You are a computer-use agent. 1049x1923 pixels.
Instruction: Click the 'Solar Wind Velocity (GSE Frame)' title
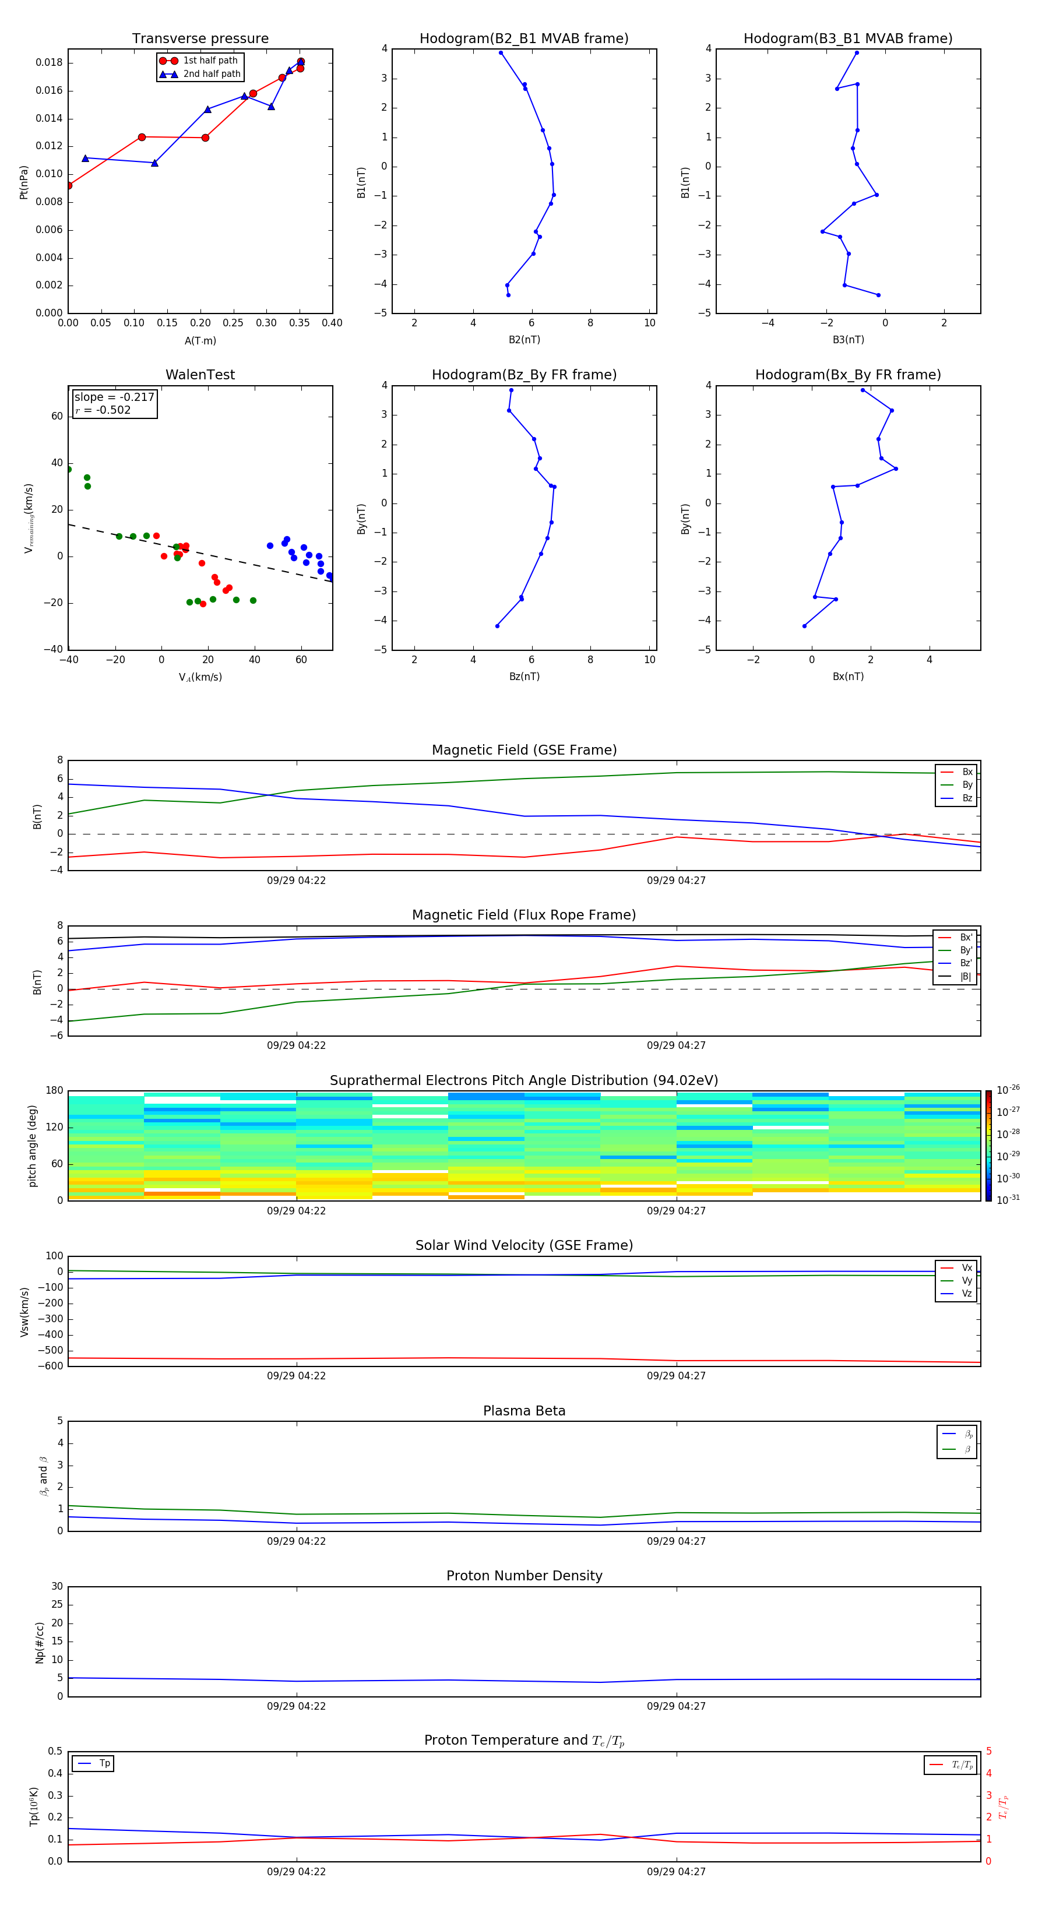pos(524,1245)
